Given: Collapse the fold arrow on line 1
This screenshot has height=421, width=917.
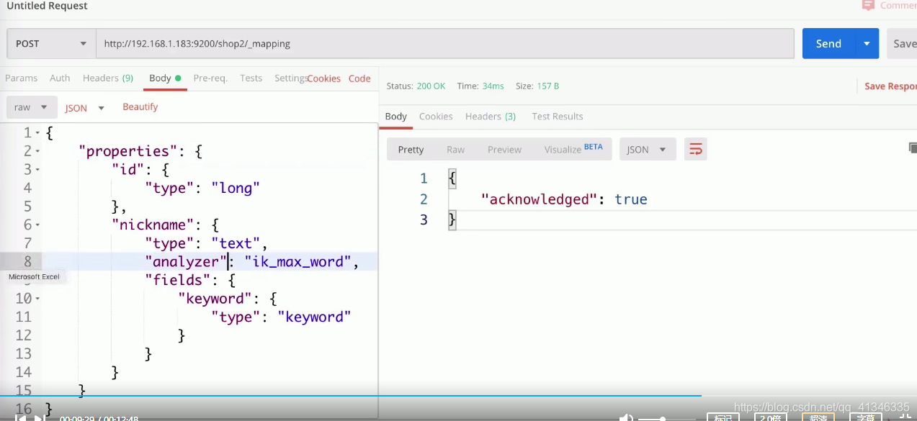Looking at the screenshot, I should click(37, 133).
